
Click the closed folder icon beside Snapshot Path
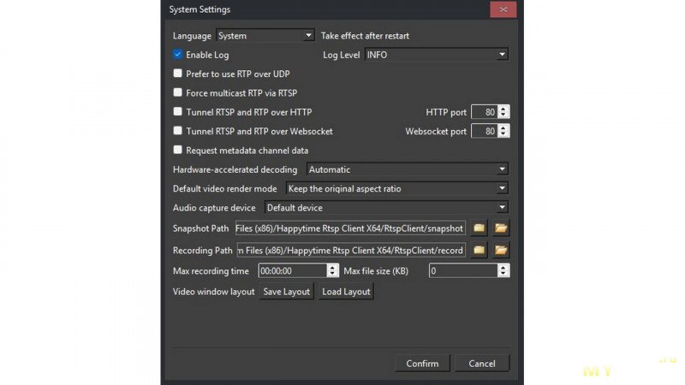point(479,228)
